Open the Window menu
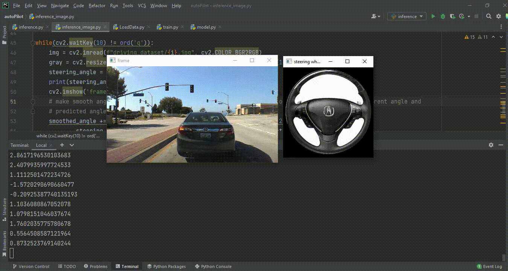 [x=159, y=6]
